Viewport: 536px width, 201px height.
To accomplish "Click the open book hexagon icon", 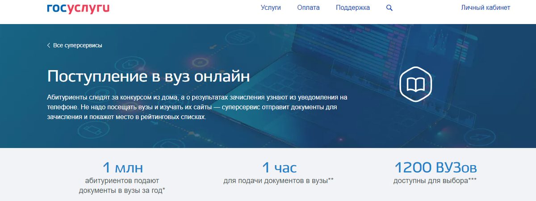I will 417,84.
